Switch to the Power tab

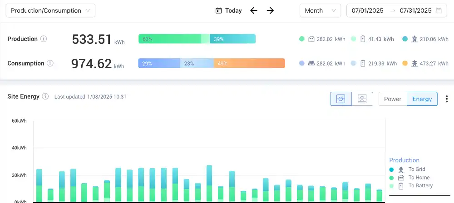[393, 99]
